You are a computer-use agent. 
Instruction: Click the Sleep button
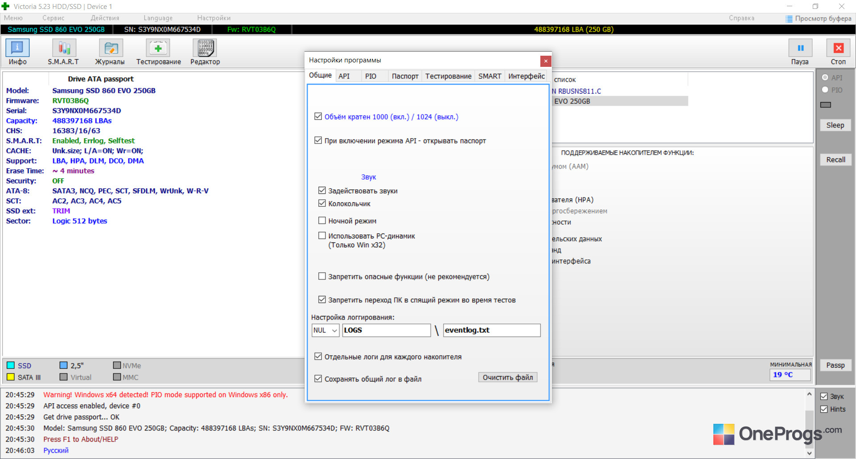tap(835, 125)
